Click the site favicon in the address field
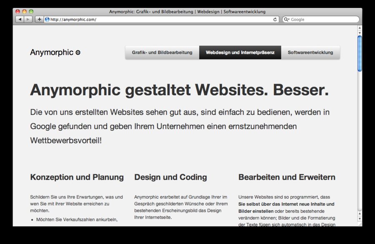375x244 pixels. 47,19
